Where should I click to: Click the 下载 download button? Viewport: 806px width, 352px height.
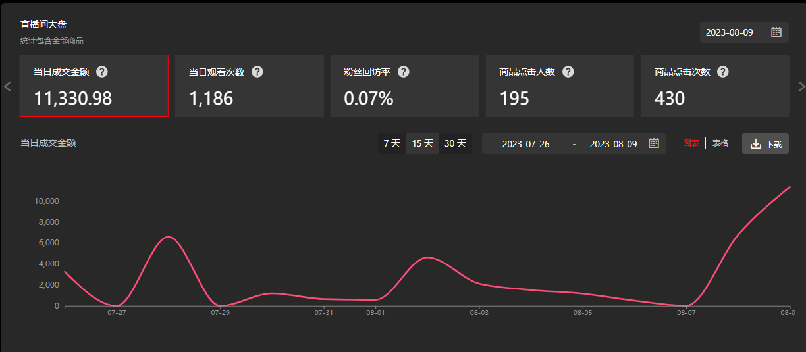tap(765, 143)
